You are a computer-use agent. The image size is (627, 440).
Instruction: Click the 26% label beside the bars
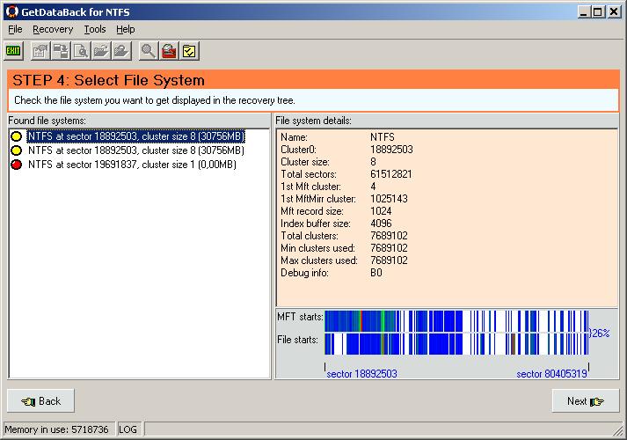point(601,333)
